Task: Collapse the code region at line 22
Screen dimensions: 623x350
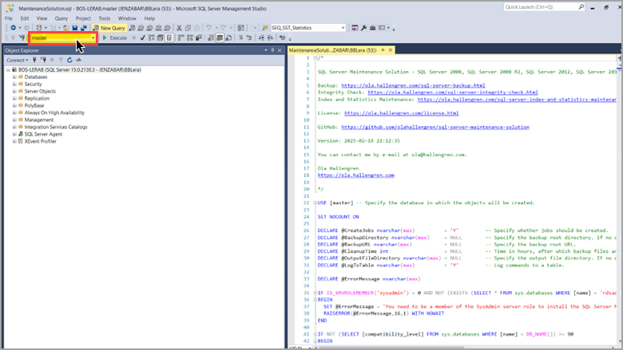Action: 315,203
